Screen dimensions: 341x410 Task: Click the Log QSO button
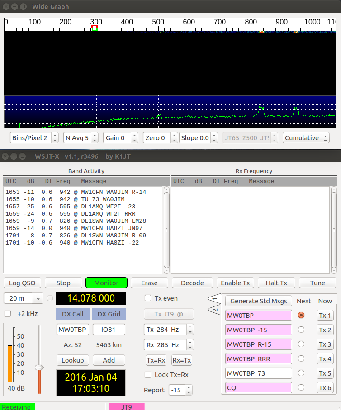click(x=22, y=283)
